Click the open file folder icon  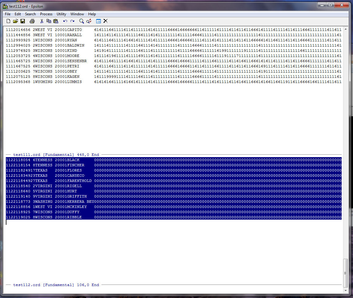click(15, 21)
